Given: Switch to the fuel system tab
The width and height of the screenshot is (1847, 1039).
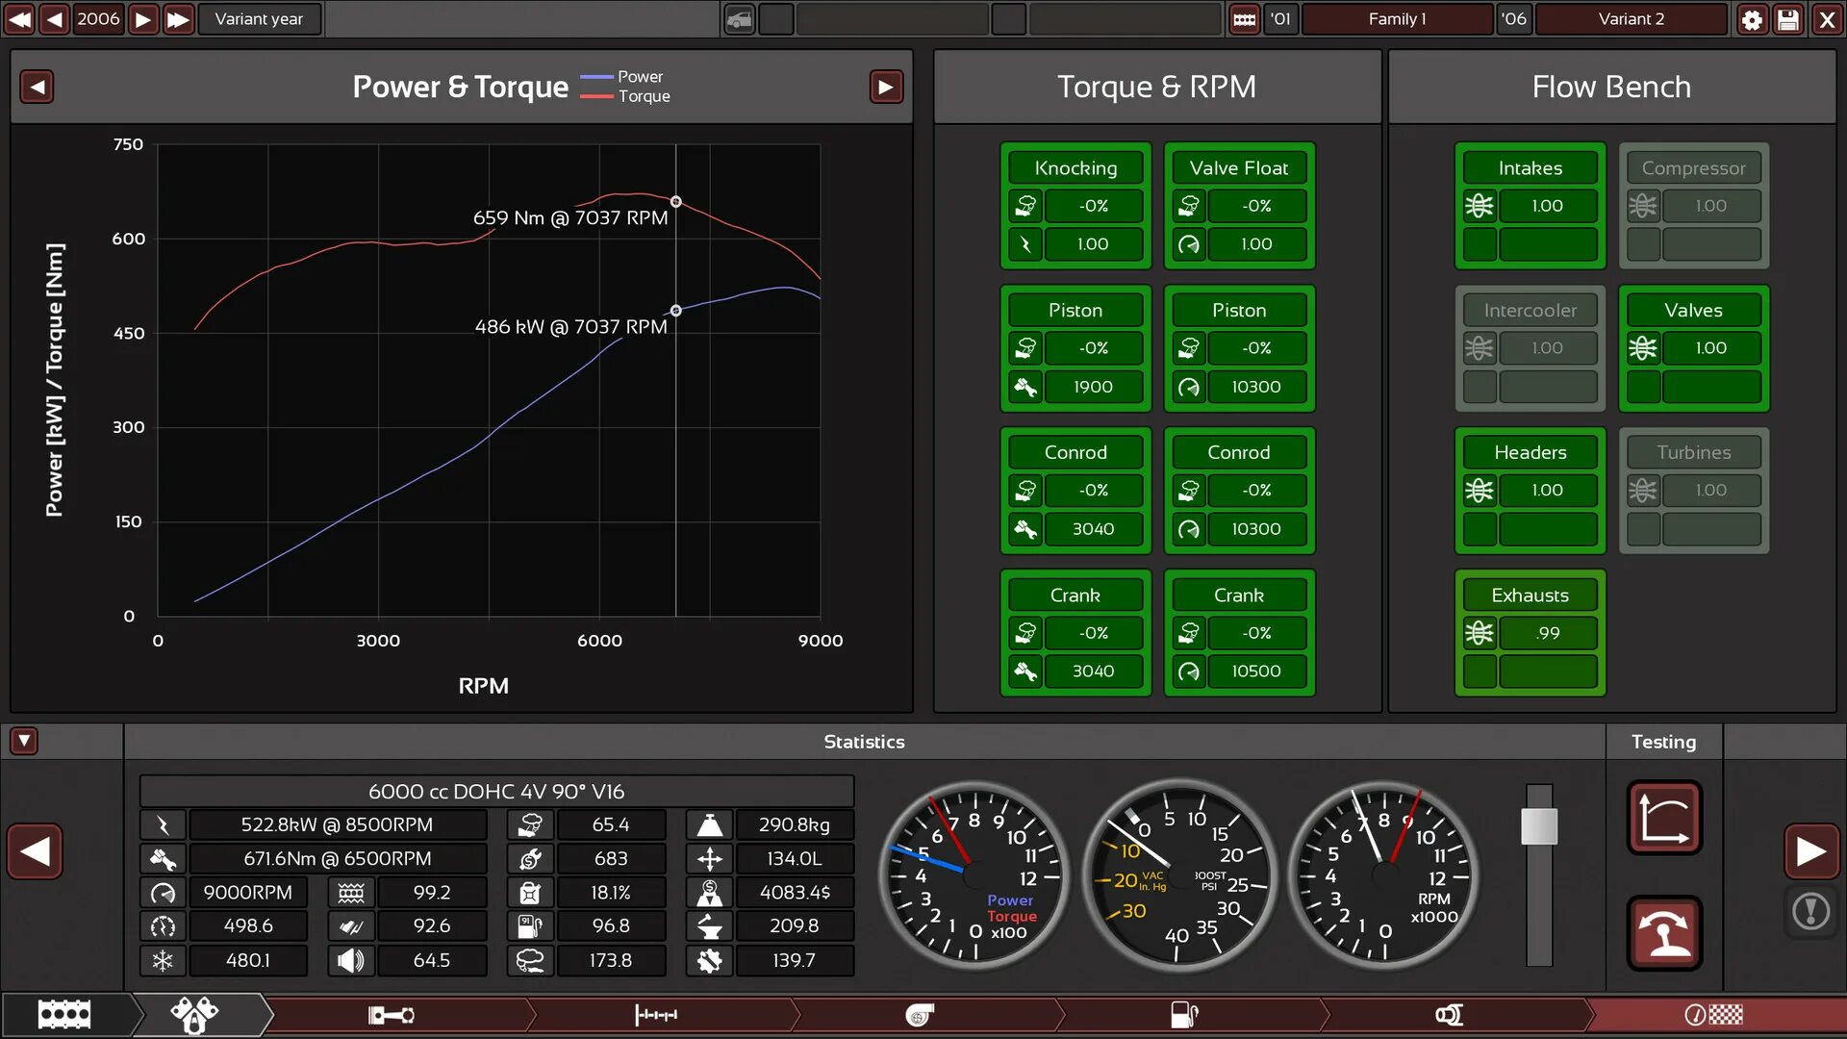Looking at the screenshot, I should (x=1183, y=1014).
